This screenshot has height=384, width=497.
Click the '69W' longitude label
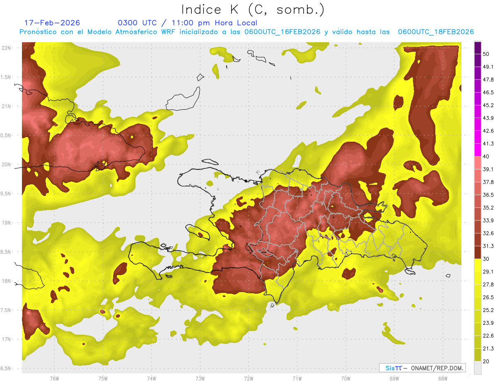coord(394,378)
